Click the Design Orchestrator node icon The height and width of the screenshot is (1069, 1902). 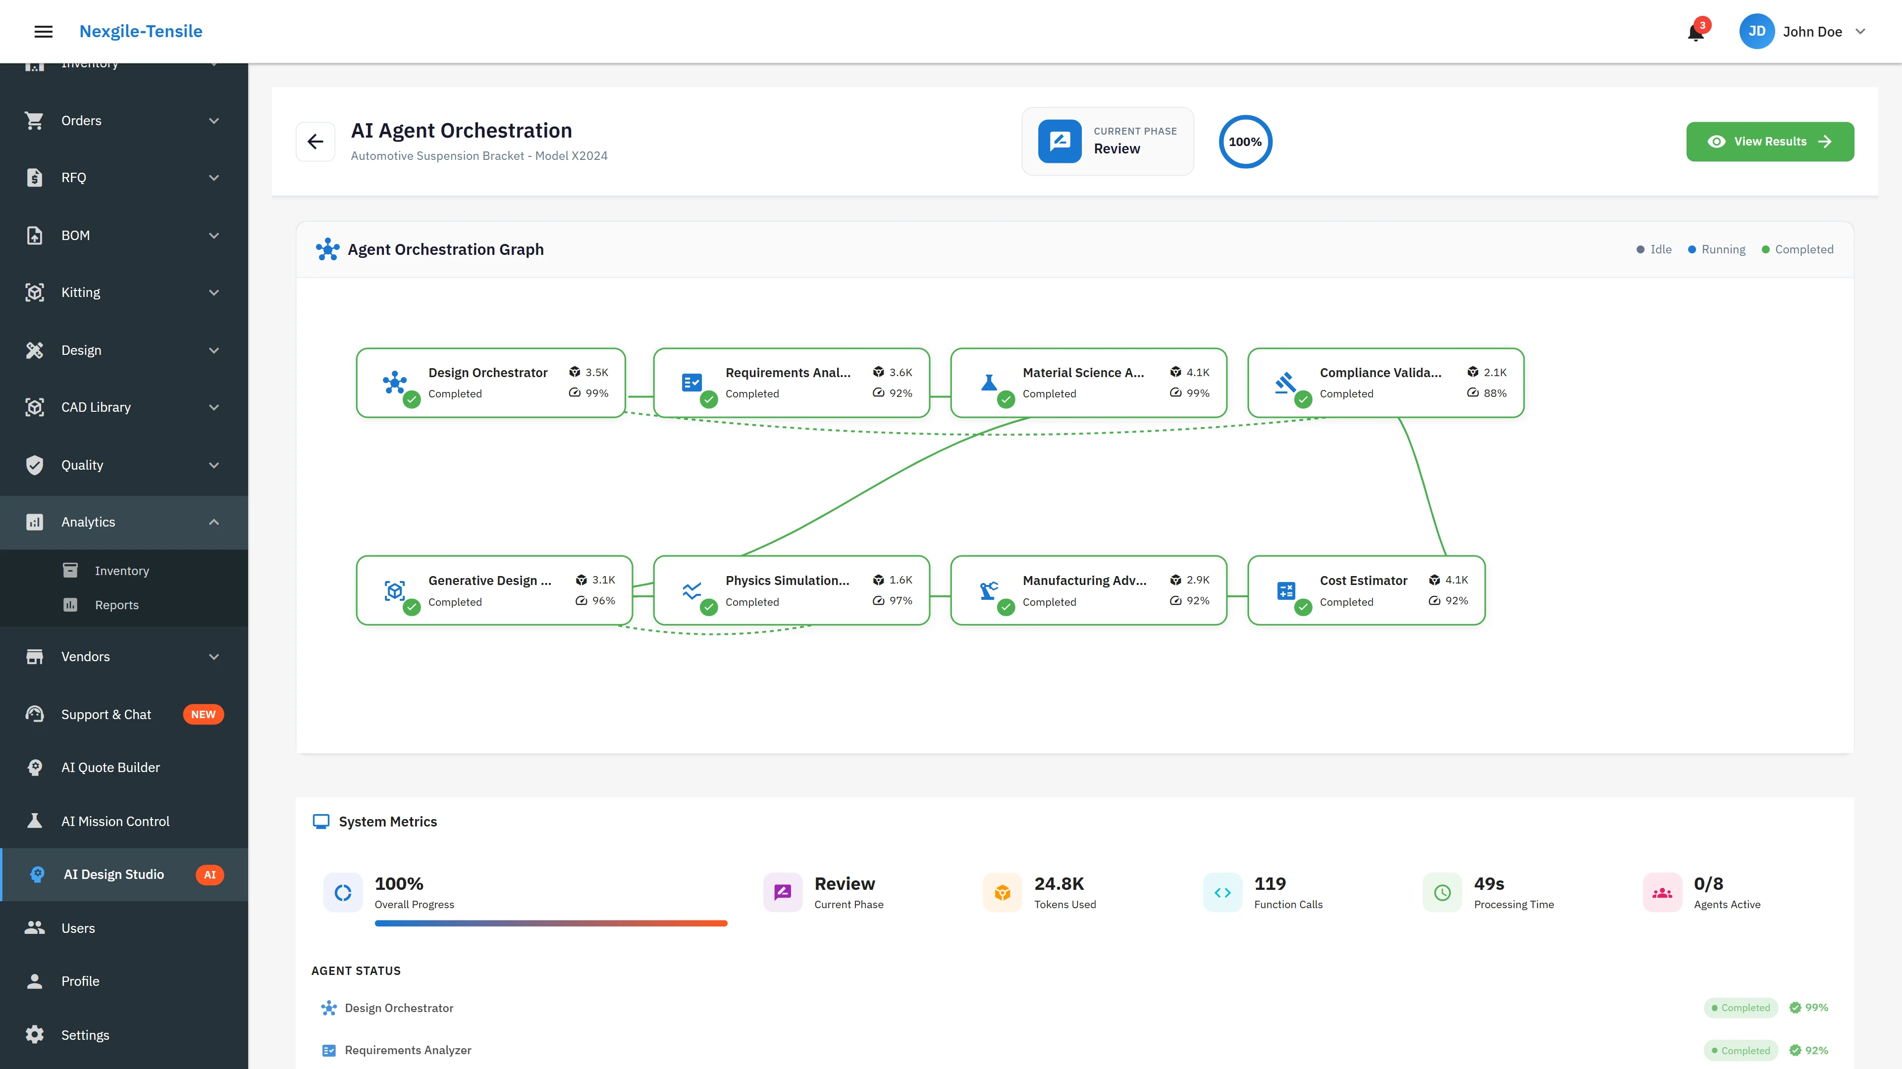point(394,382)
